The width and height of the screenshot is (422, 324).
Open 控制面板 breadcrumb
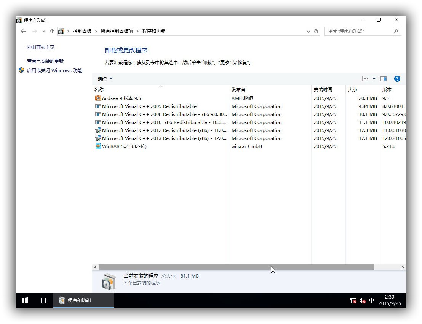[82, 31]
